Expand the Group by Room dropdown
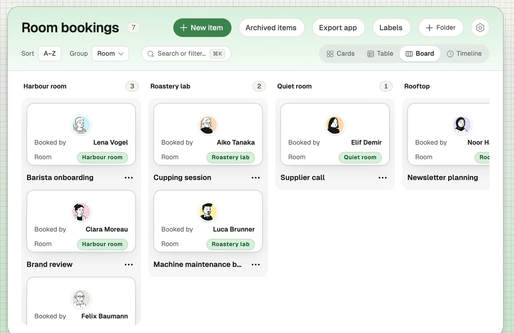The height and width of the screenshot is (333, 514). (110, 54)
